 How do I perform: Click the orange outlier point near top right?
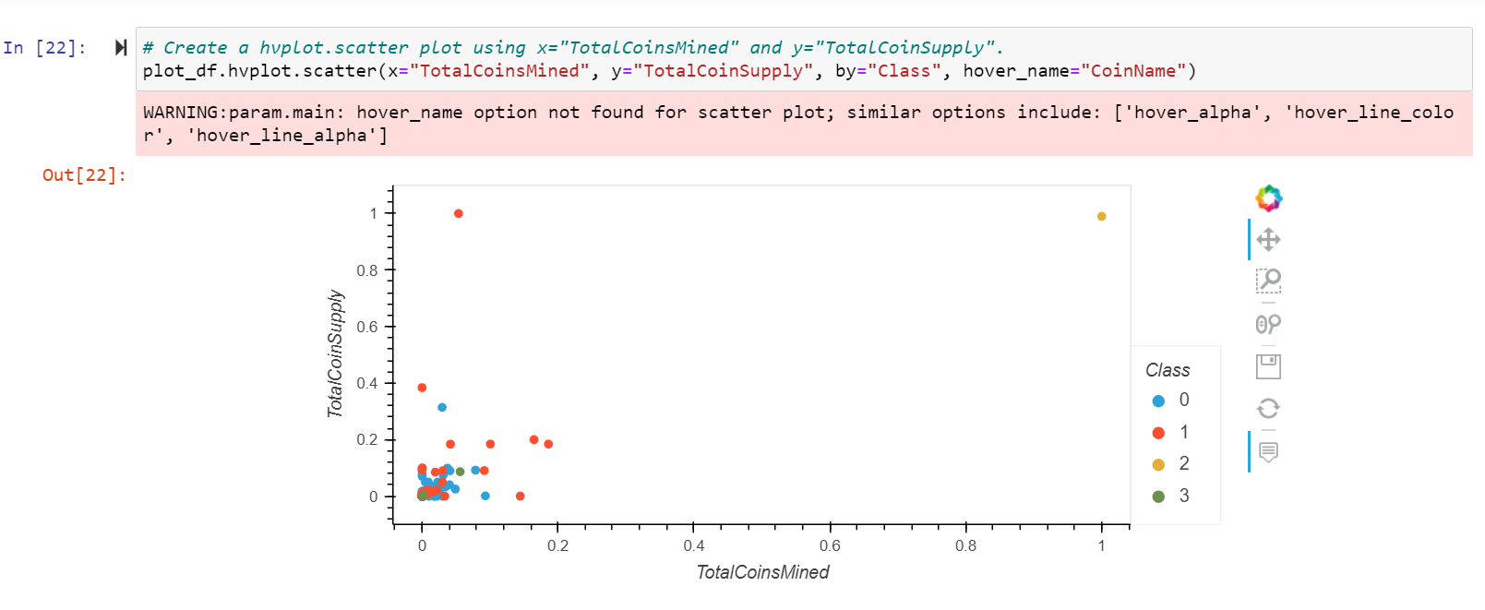1100,216
